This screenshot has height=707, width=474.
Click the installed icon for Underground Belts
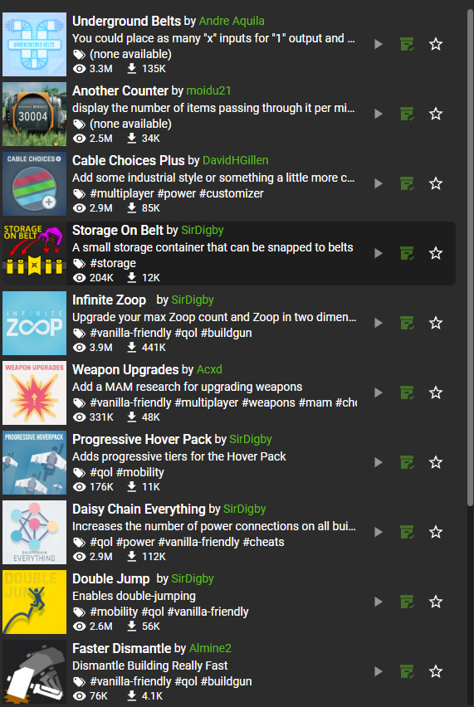pyautogui.click(x=408, y=44)
